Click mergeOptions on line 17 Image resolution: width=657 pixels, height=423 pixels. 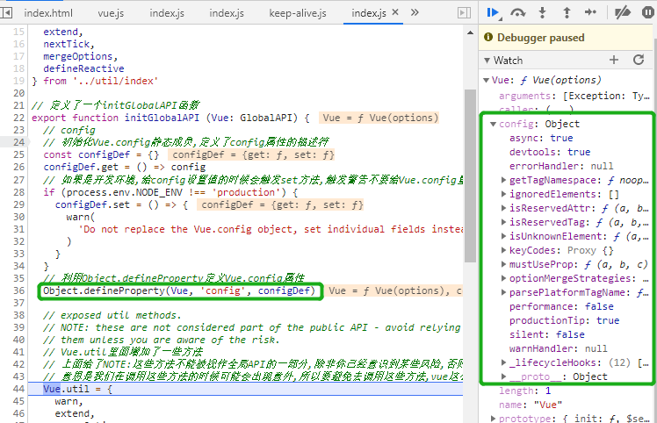(77, 56)
